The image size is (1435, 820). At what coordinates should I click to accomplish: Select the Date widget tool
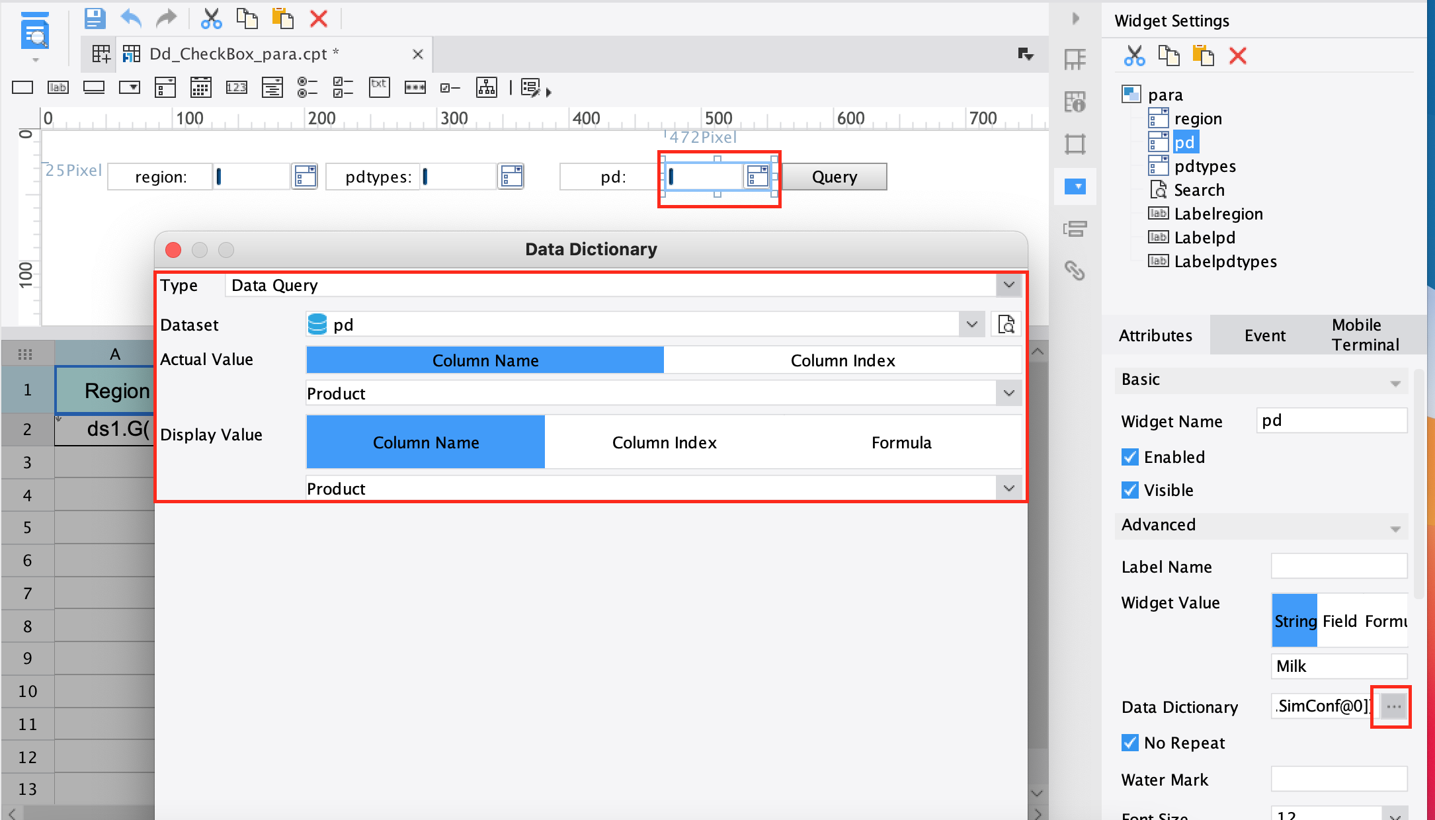click(200, 87)
